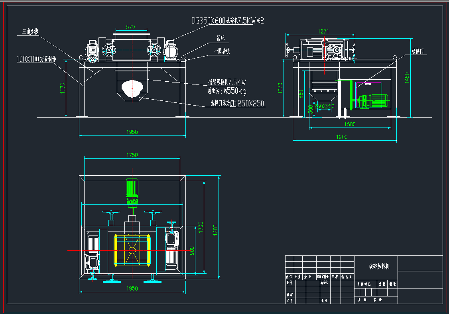449x314 pixels.
Task: Select the green motor in the side view
Action: point(374,101)
